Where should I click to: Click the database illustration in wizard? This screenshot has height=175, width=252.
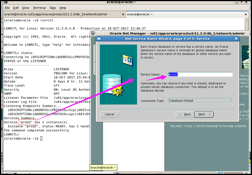coord(119,74)
